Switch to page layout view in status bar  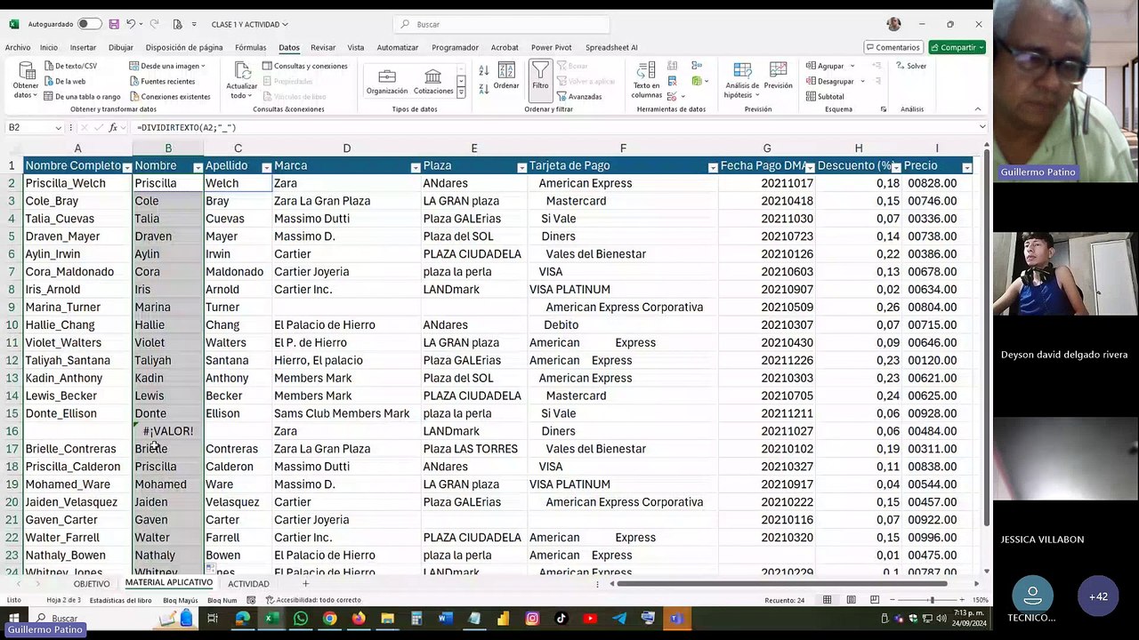pyautogui.click(x=852, y=600)
